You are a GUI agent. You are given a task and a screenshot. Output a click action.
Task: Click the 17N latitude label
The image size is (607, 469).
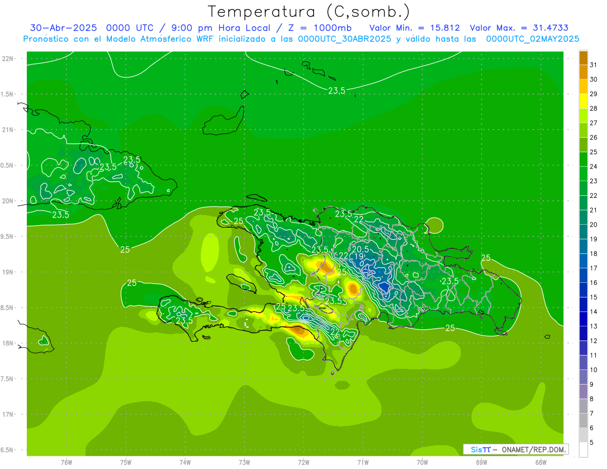coord(8,415)
